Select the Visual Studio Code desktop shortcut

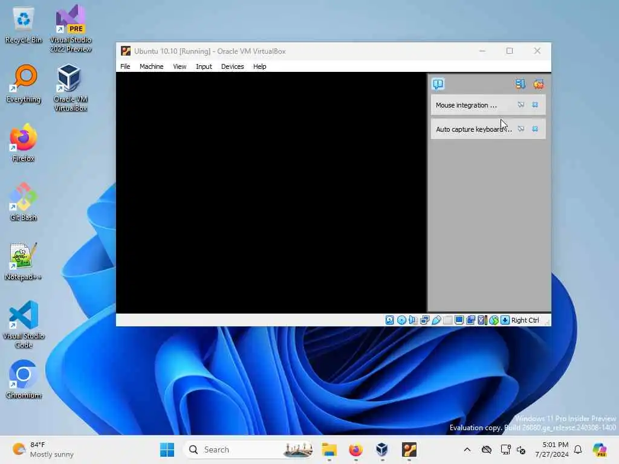tap(24, 324)
